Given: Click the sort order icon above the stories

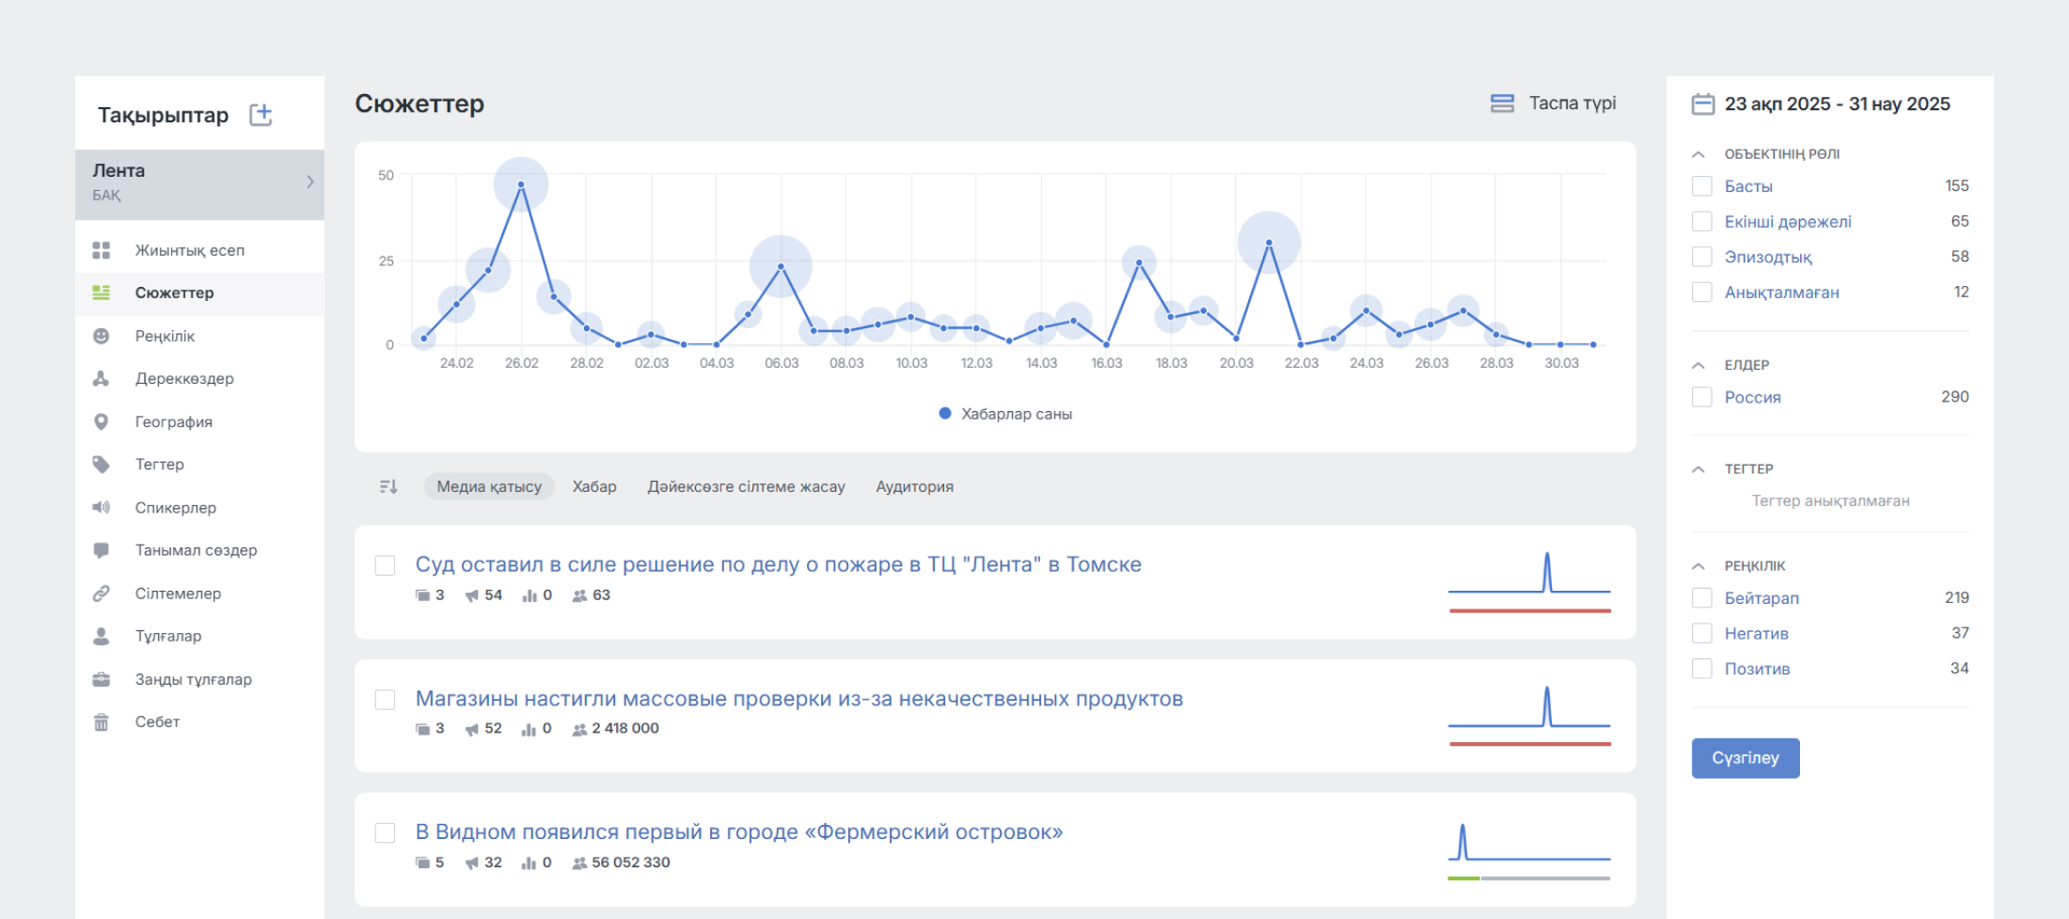Looking at the screenshot, I should (x=388, y=486).
